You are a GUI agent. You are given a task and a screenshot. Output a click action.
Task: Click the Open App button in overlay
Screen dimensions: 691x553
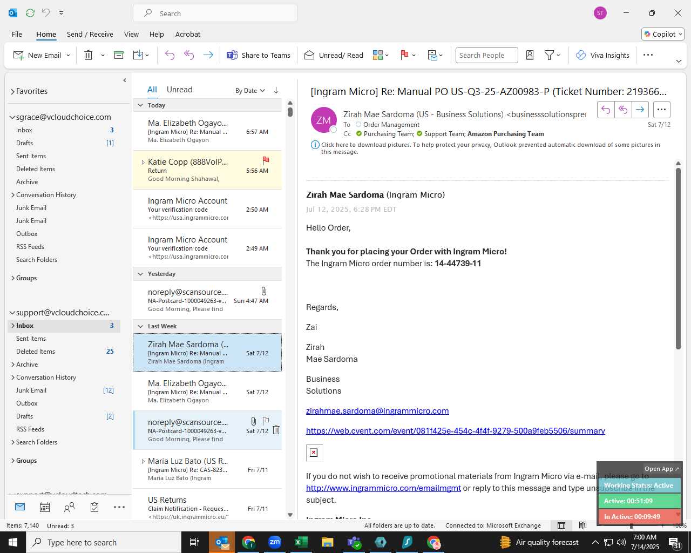pyautogui.click(x=662, y=469)
